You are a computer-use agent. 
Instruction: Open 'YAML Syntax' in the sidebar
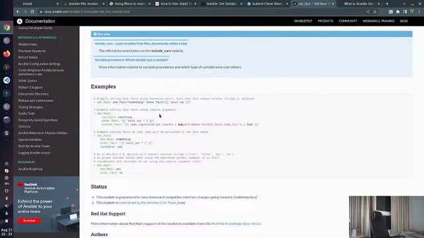pyautogui.click(x=27, y=81)
